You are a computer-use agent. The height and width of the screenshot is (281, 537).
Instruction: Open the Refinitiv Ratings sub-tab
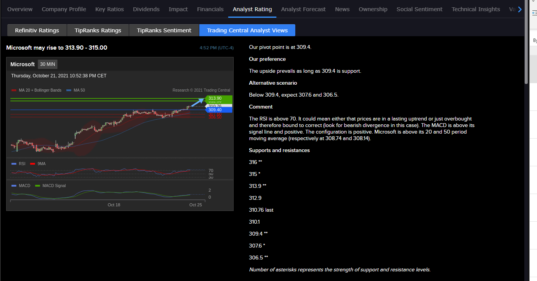coord(37,30)
